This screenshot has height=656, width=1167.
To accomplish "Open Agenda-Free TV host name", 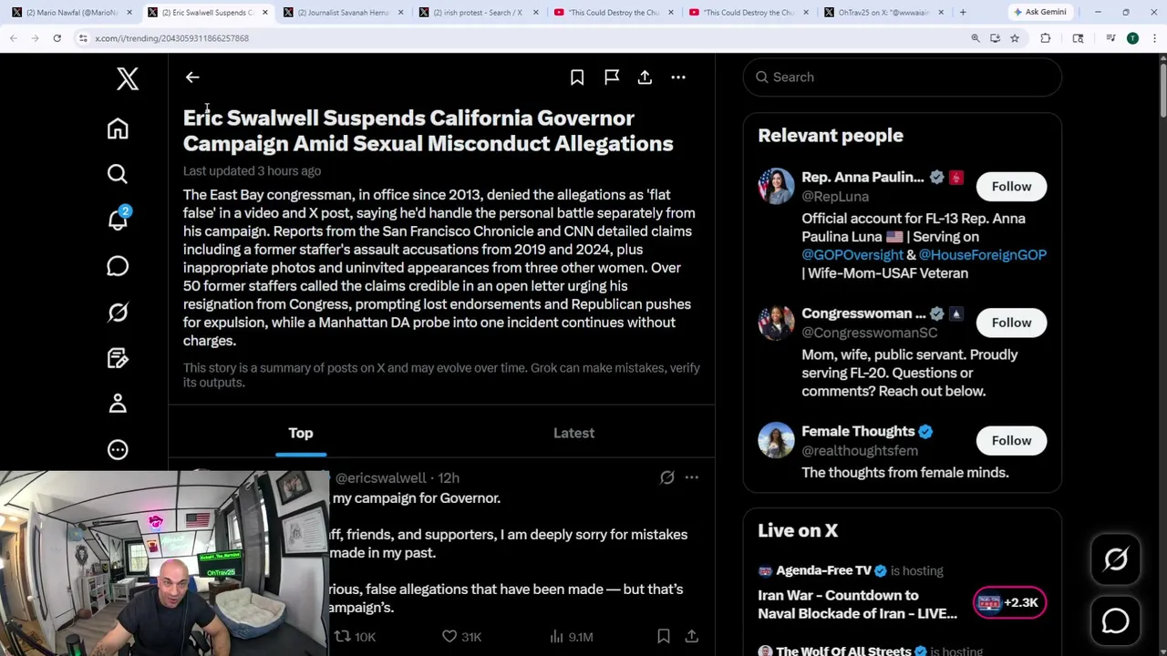I will tap(823, 570).
